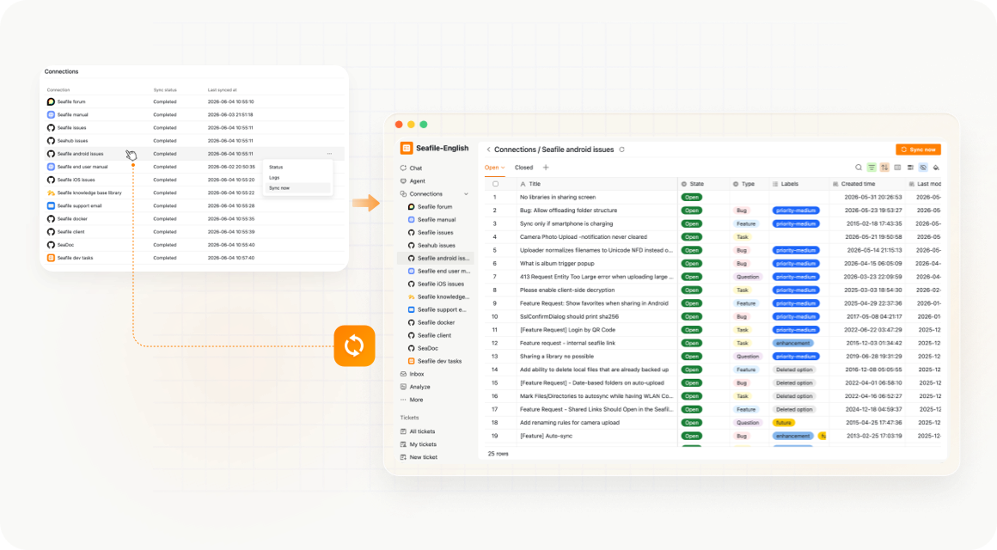Open My tickets in the sidebar
The image size is (997, 550).
pyautogui.click(x=423, y=444)
